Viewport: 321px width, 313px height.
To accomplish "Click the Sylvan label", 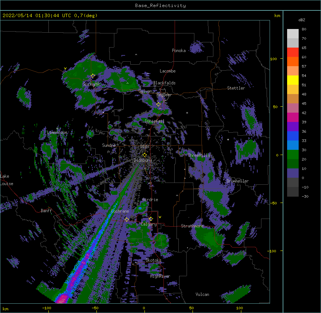I will [145, 91].
